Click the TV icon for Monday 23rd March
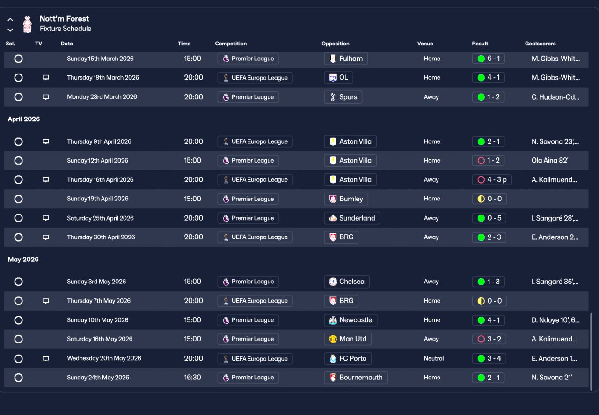 pos(46,97)
